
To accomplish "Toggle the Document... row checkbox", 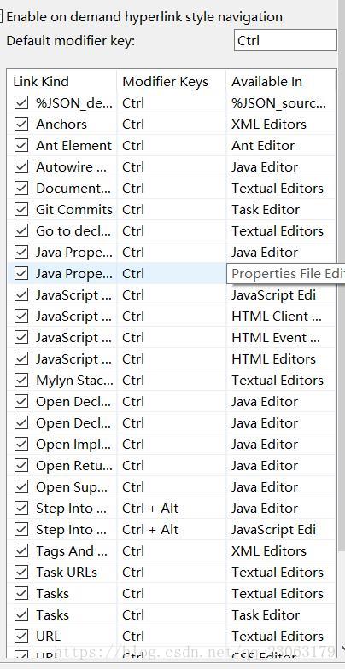I will coord(21,188).
